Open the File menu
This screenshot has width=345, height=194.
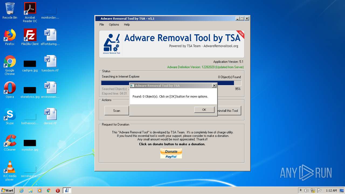[102, 25]
